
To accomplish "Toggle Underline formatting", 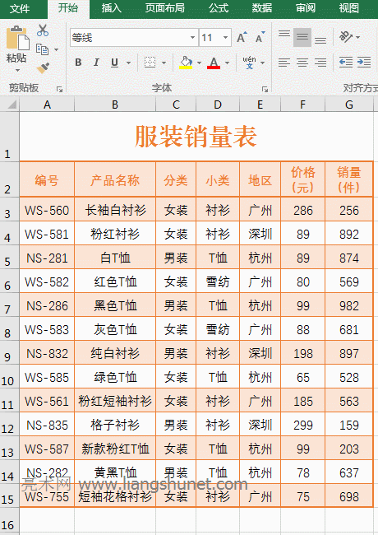I will click(x=115, y=63).
